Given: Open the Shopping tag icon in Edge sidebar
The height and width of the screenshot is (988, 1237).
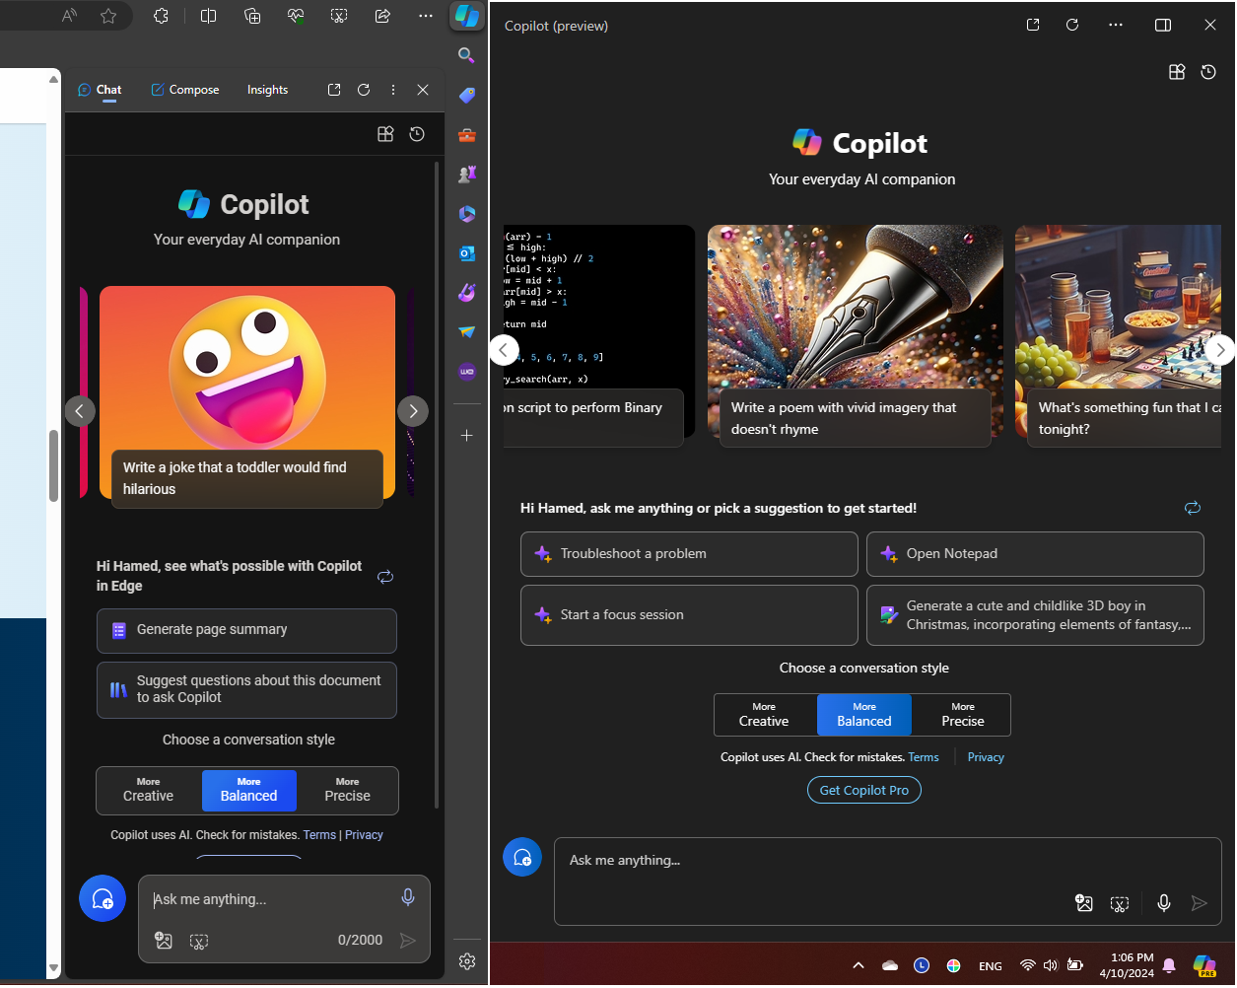Looking at the screenshot, I should (467, 95).
